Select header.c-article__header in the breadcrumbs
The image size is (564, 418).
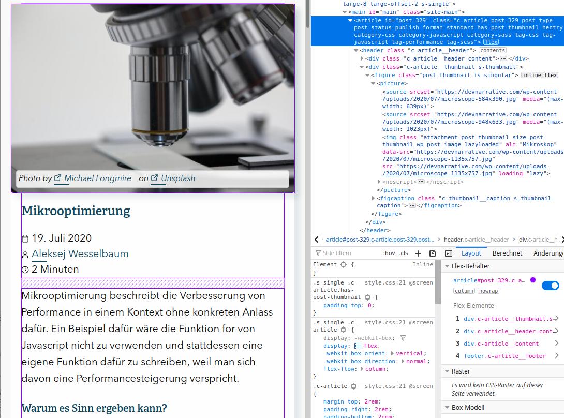(x=476, y=240)
